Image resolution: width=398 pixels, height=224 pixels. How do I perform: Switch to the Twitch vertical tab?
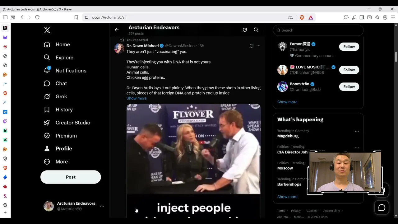(5, 121)
